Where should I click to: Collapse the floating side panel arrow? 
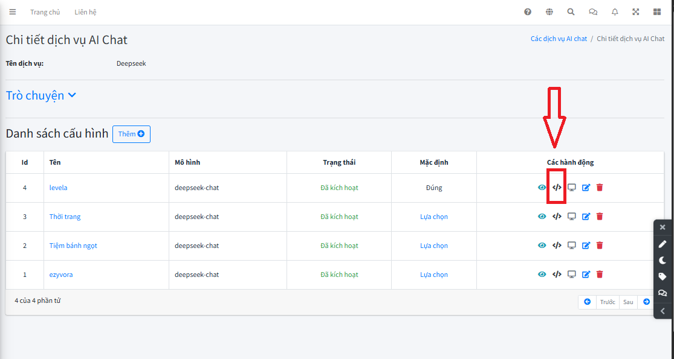tap(663, 311)
